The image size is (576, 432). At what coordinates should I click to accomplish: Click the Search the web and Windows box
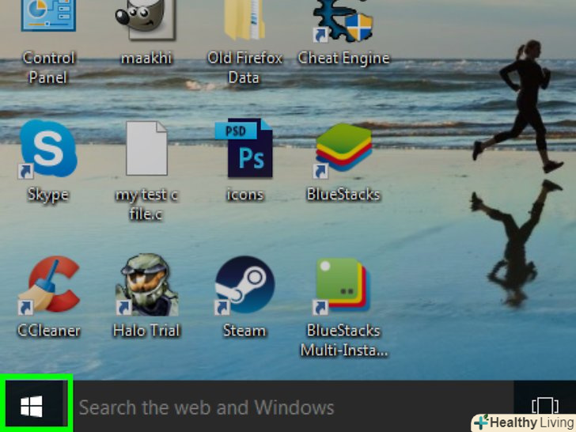pyautogui.click(x=293, y=407)
